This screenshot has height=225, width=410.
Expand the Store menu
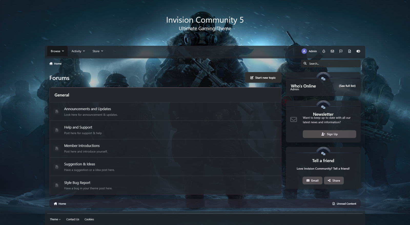click(98, 51)
